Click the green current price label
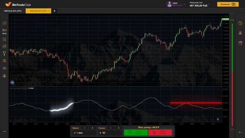This screenshot has width=245, height=138. tap(225, 19)
